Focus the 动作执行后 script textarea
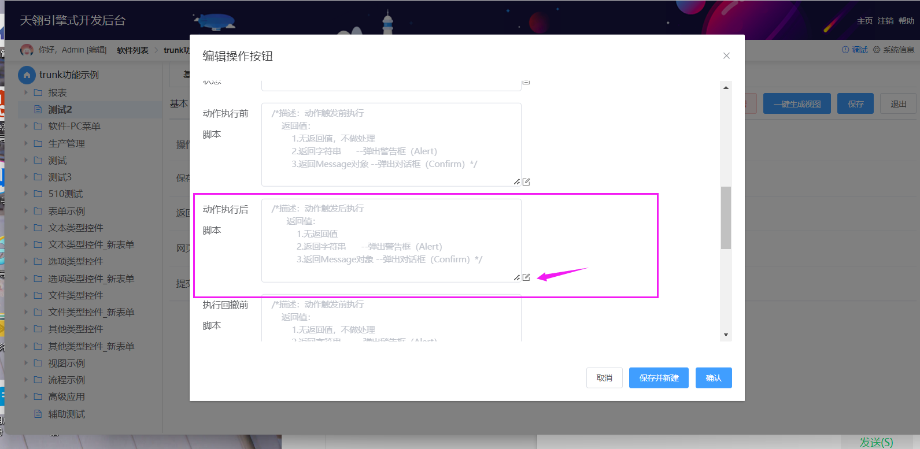 (x=391, y=240)
